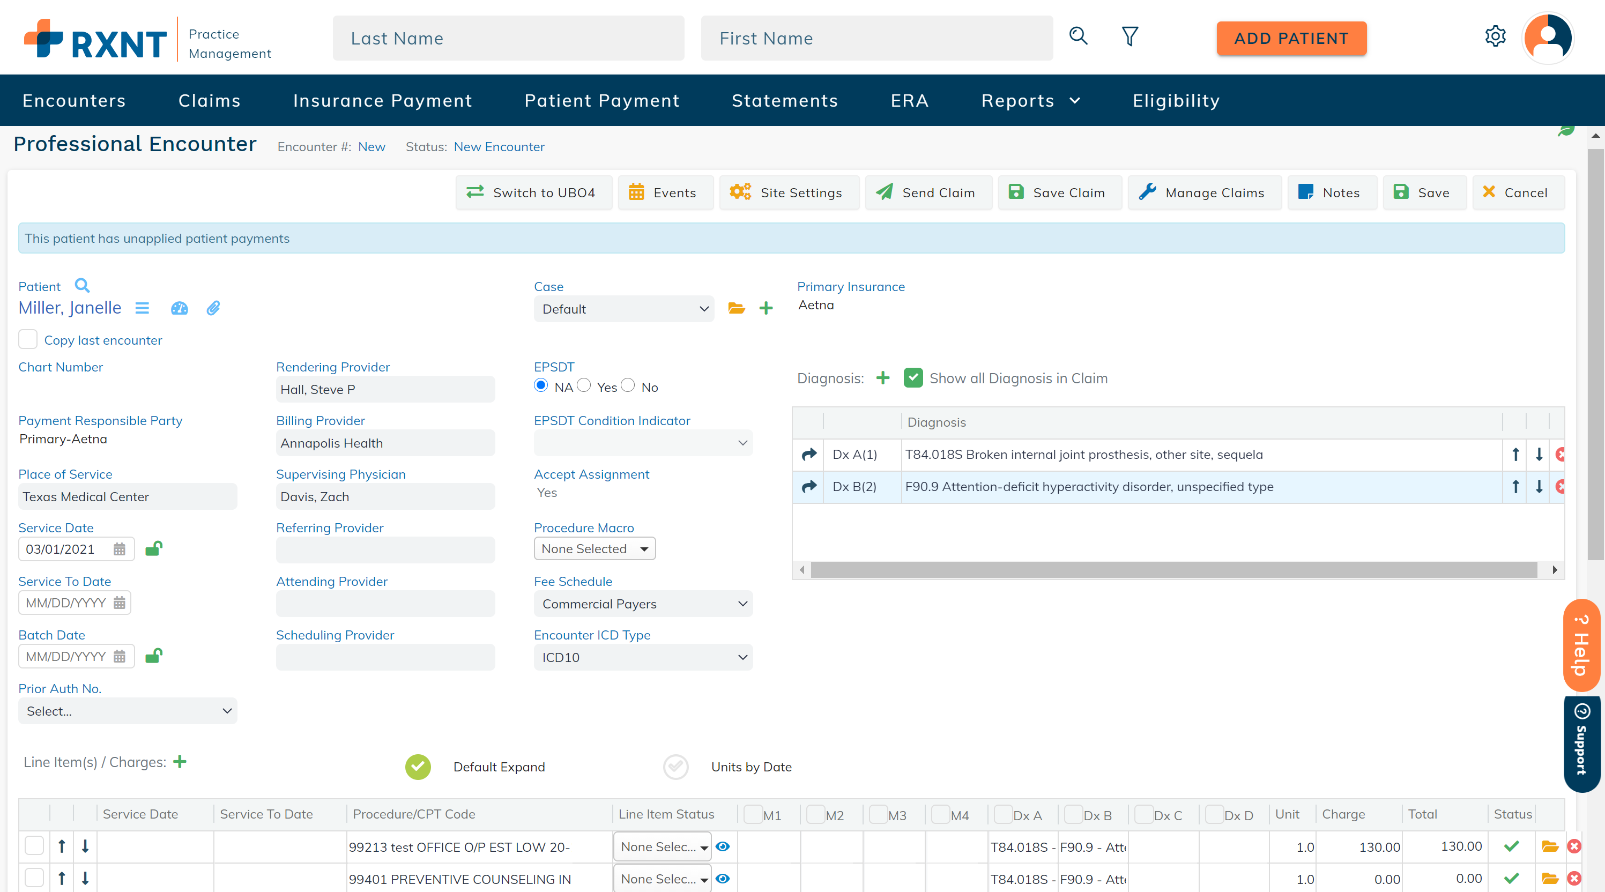Move Dx B(2) diagnosis up
Image resolution: width=1605 pixels, height=892 pixels.
pos(1515,487)
